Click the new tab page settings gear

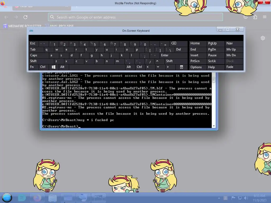[263, 38]
